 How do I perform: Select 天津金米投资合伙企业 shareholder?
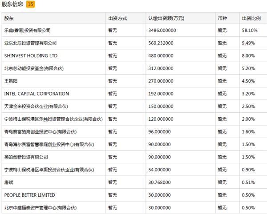(x=36, y=107)
